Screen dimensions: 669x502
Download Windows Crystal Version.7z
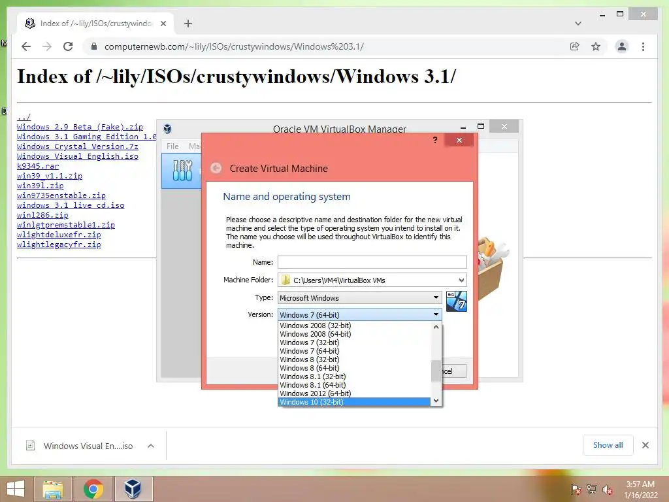pos(78,146)
